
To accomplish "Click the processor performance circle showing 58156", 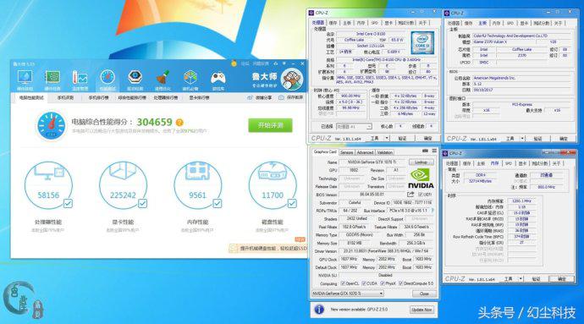I will coord(48,185).
